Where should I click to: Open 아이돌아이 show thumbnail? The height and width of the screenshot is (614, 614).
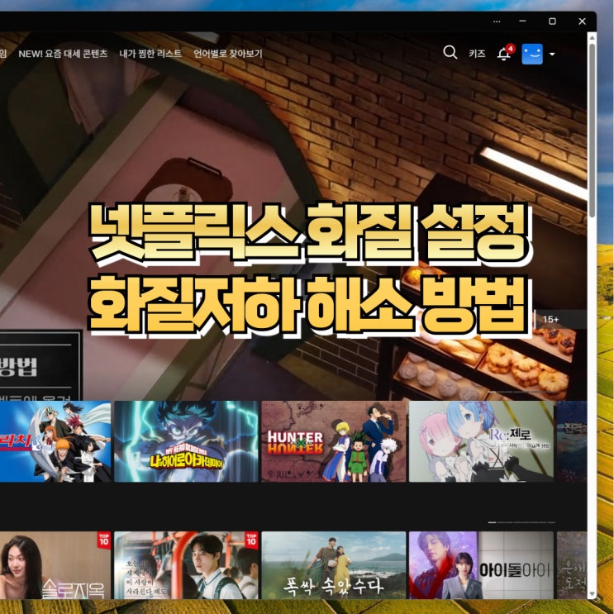tap(481, 565)
